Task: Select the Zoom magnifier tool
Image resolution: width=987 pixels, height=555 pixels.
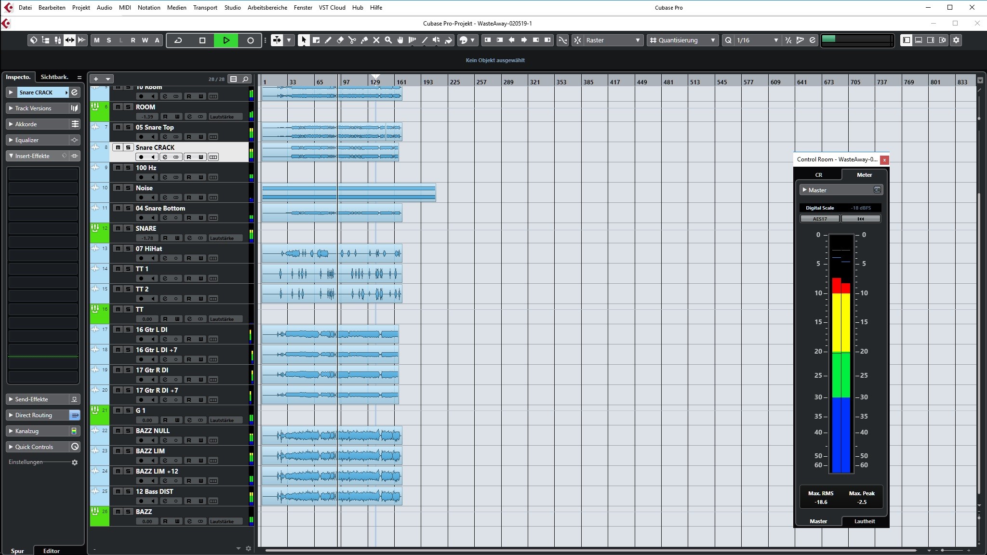Action: 388,40
